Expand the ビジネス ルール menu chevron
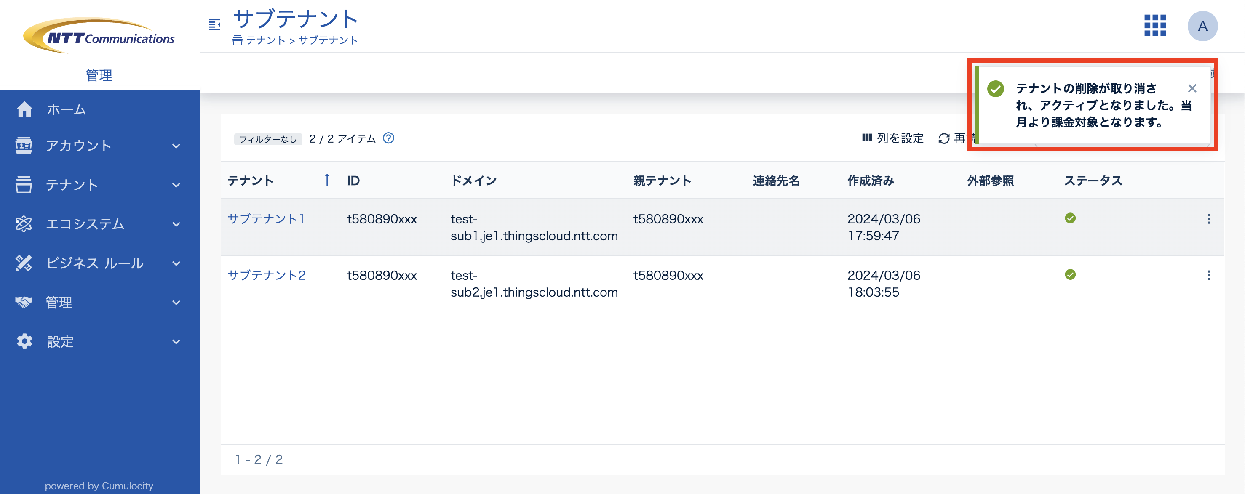Viewport: 1245px width, 494px height. (176, 263)
